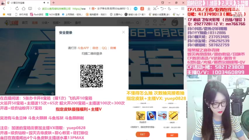Image resolution: width=249 pixels, height=140 pixels.
Task: Open the 手机书签 bookmark
Action: tap(21, 14)
